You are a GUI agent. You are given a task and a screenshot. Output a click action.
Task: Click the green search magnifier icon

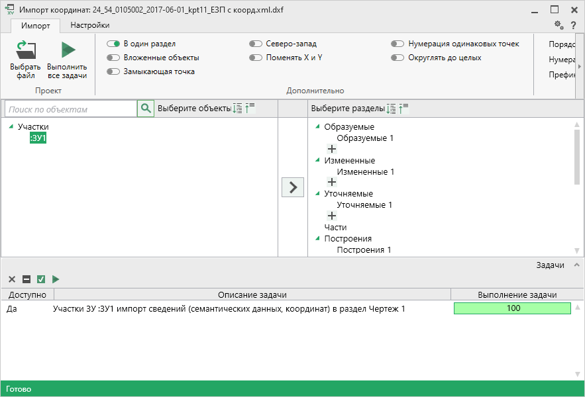(x=146, y=109)
